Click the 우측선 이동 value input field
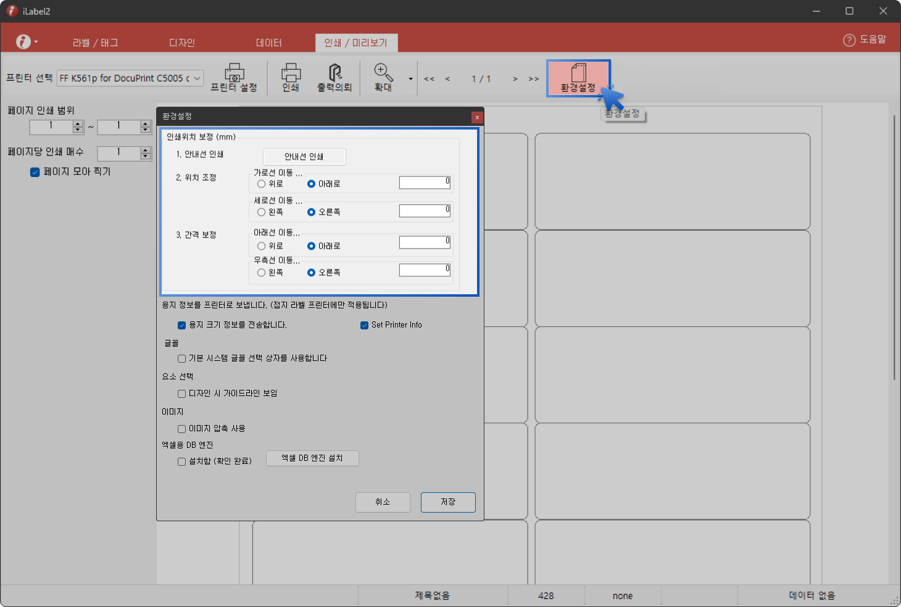The image size is (901, 607). [425, 270]
